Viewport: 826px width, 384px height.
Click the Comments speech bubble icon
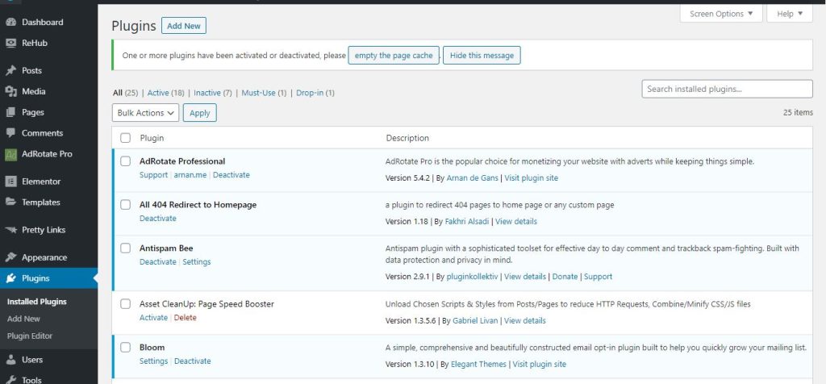pos(10,133)
